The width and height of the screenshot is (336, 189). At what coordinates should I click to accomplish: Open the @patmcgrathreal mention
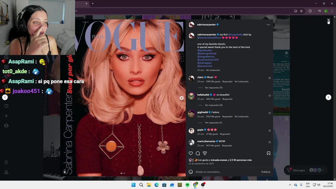pos(207,54)
